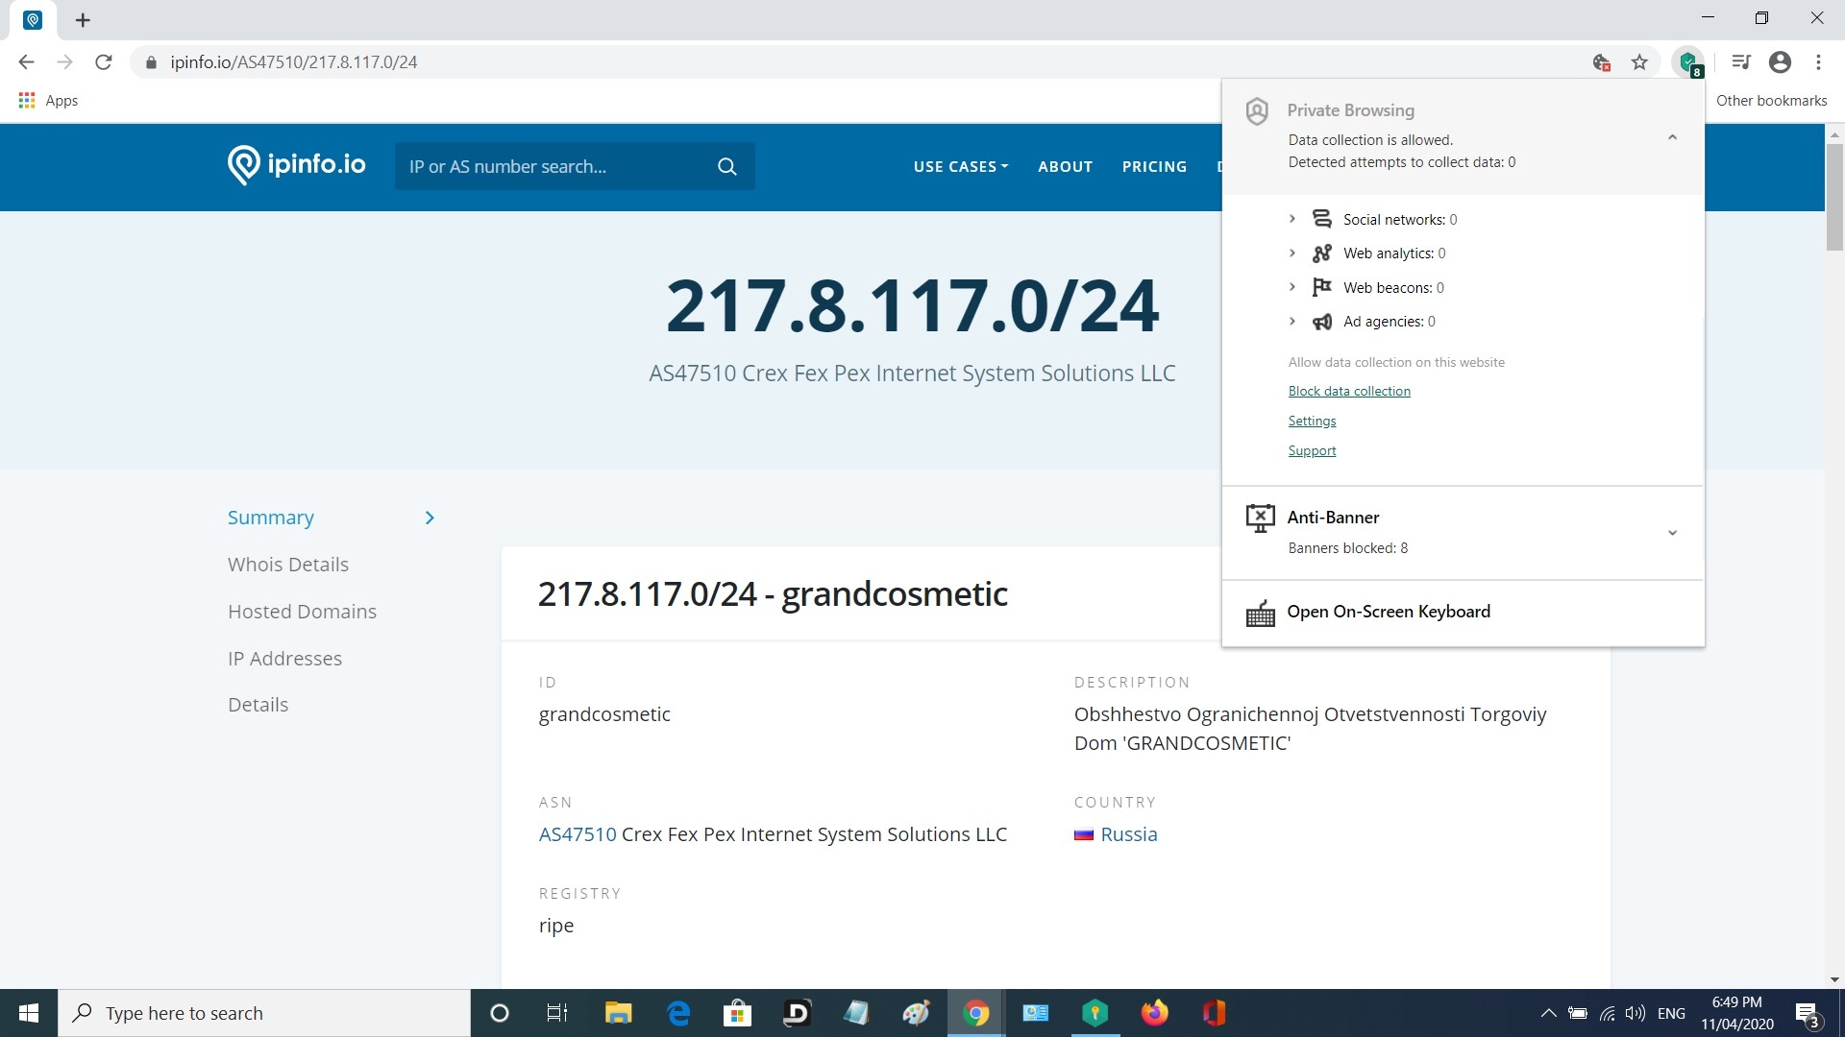
Task: Click the Social networks category icon
Action: pos(1322,220)
